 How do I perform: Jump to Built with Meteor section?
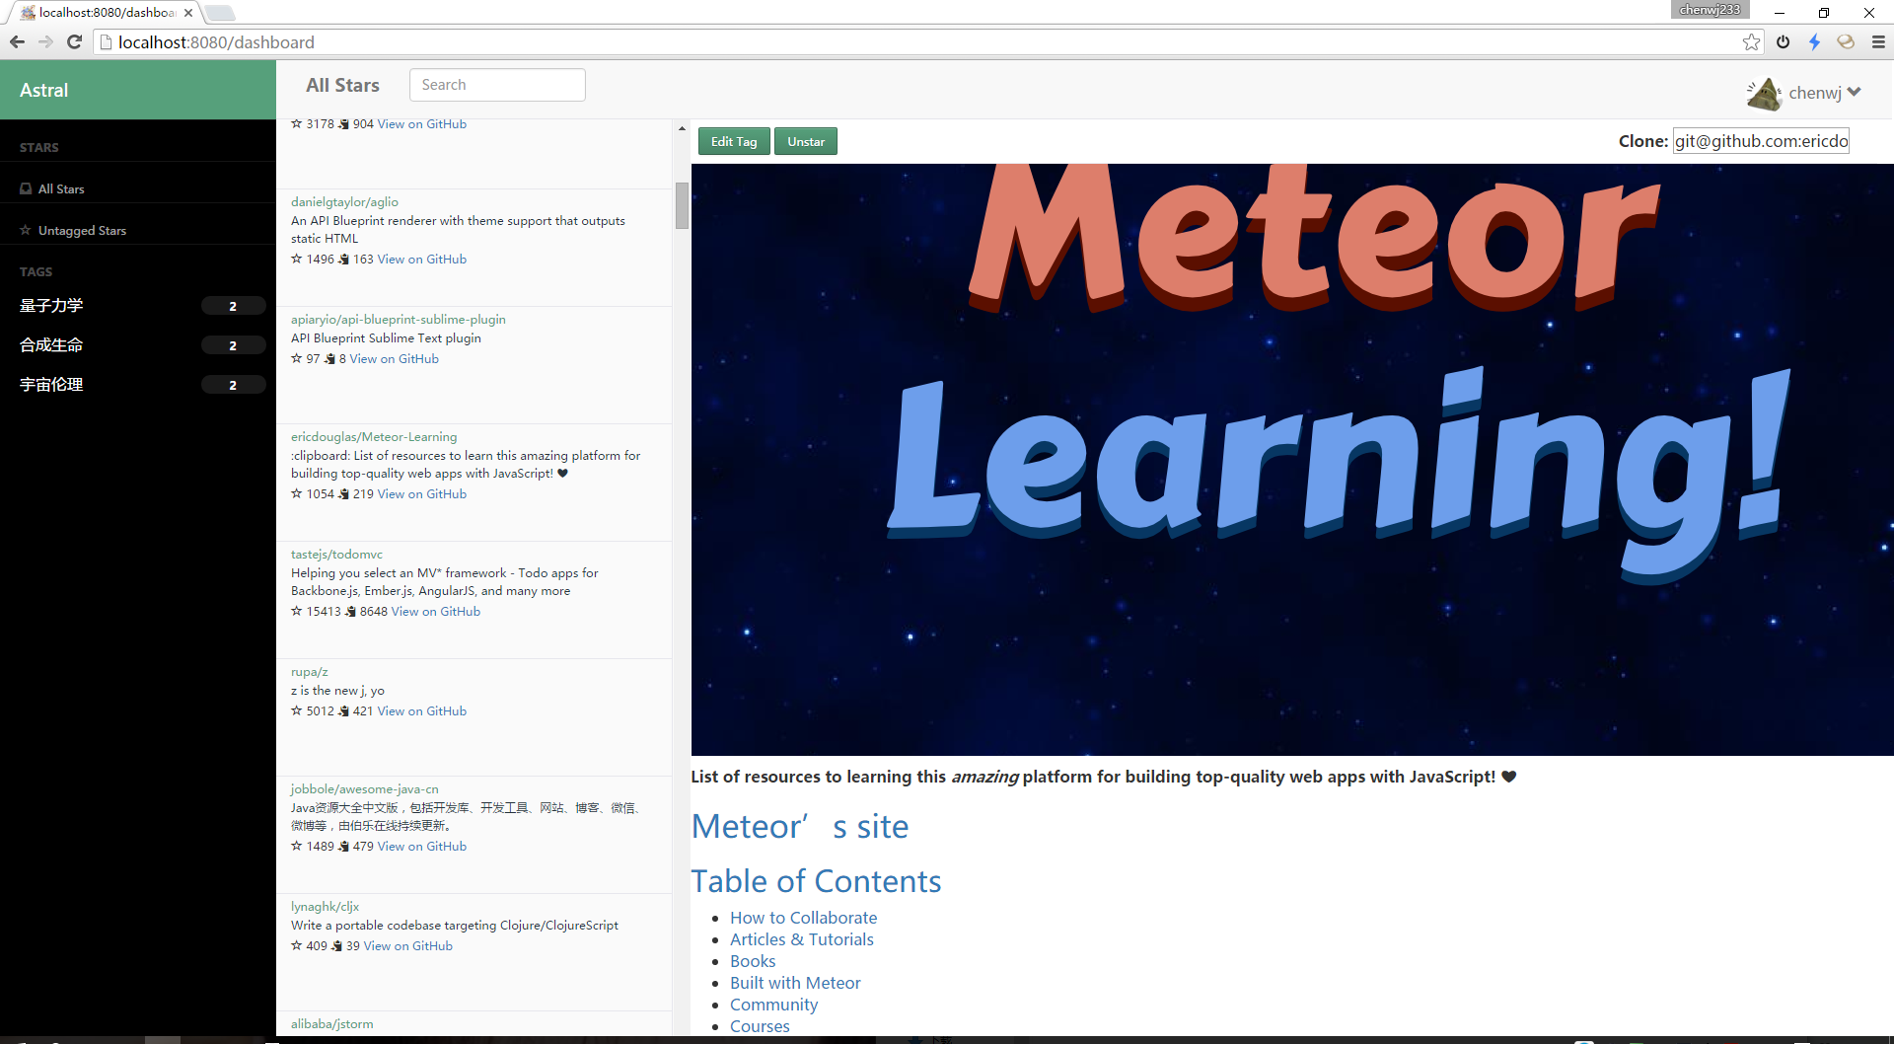(795, 983)
